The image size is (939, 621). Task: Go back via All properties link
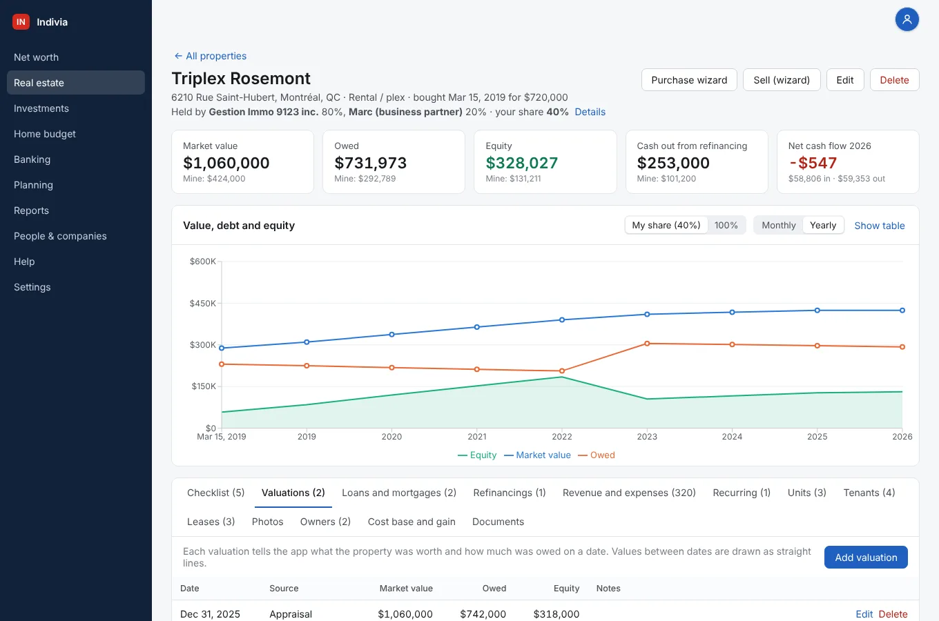[210, 56]
